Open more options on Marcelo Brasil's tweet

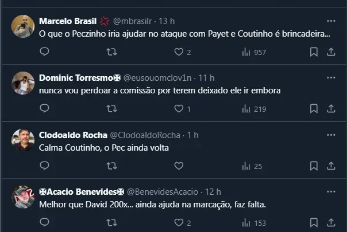[331, 21]
